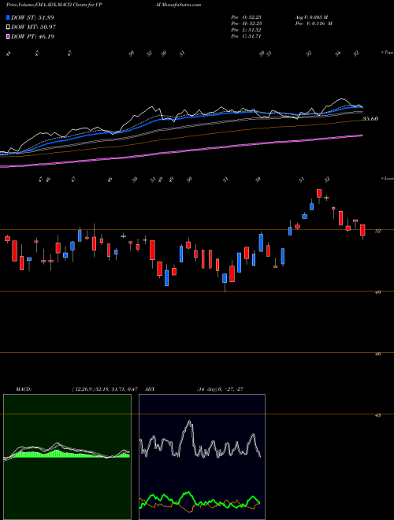The height and width of the screenshot is (520, 394).
Task: Click the blue DOW ST legend swatch
Action: point(8,17)
